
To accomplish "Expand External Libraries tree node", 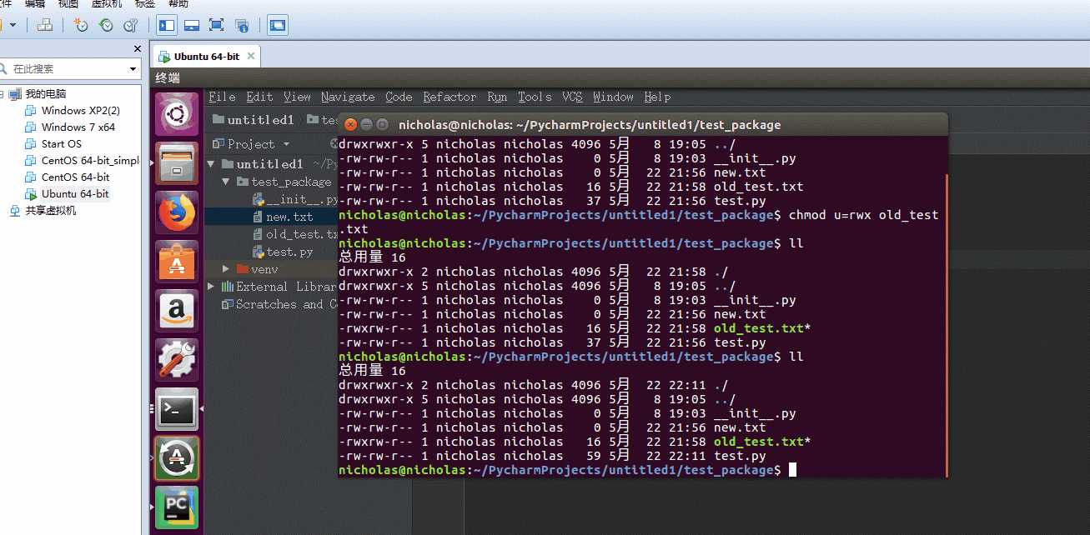I will (x=212, y=287).
